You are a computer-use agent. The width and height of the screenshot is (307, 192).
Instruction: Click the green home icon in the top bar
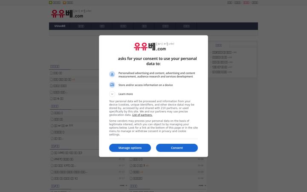click(x=50, y=3)
